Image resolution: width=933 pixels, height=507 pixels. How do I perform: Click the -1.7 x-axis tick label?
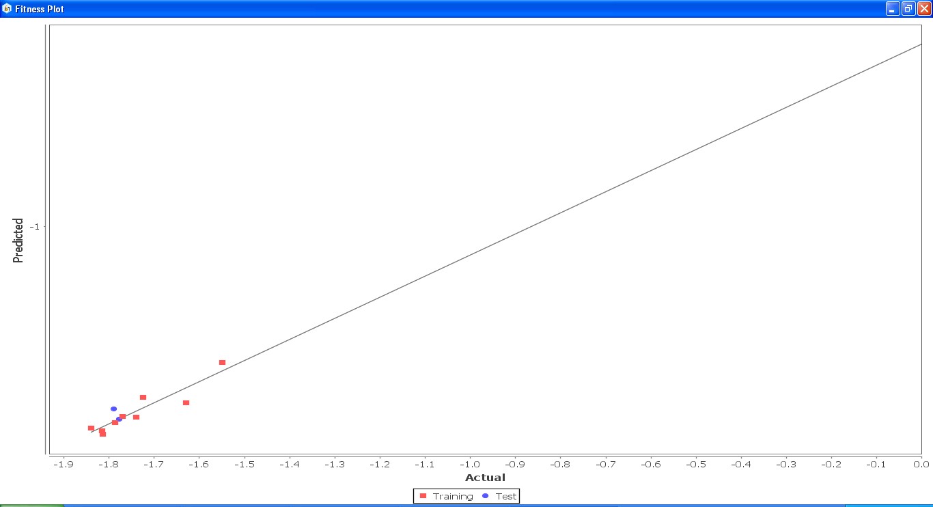click(x=154, y=465)
